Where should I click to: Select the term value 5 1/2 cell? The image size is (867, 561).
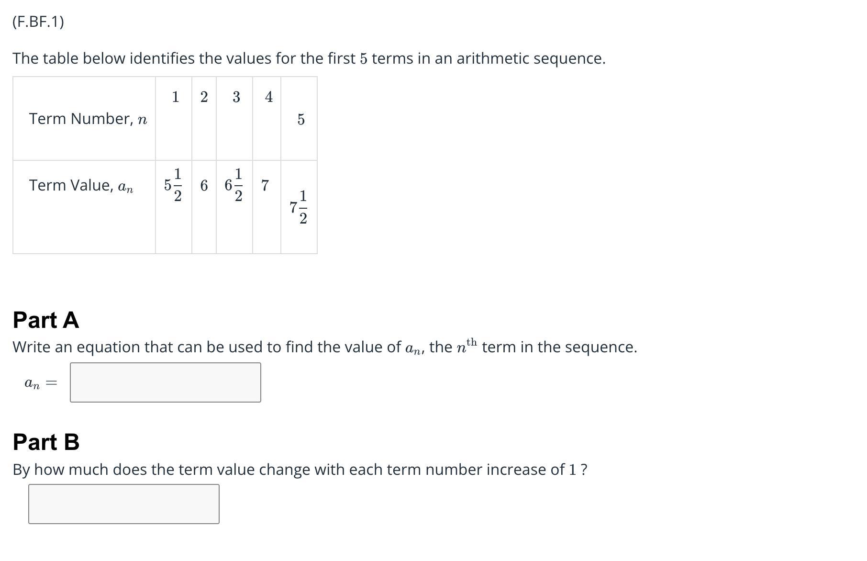(173, 185)
